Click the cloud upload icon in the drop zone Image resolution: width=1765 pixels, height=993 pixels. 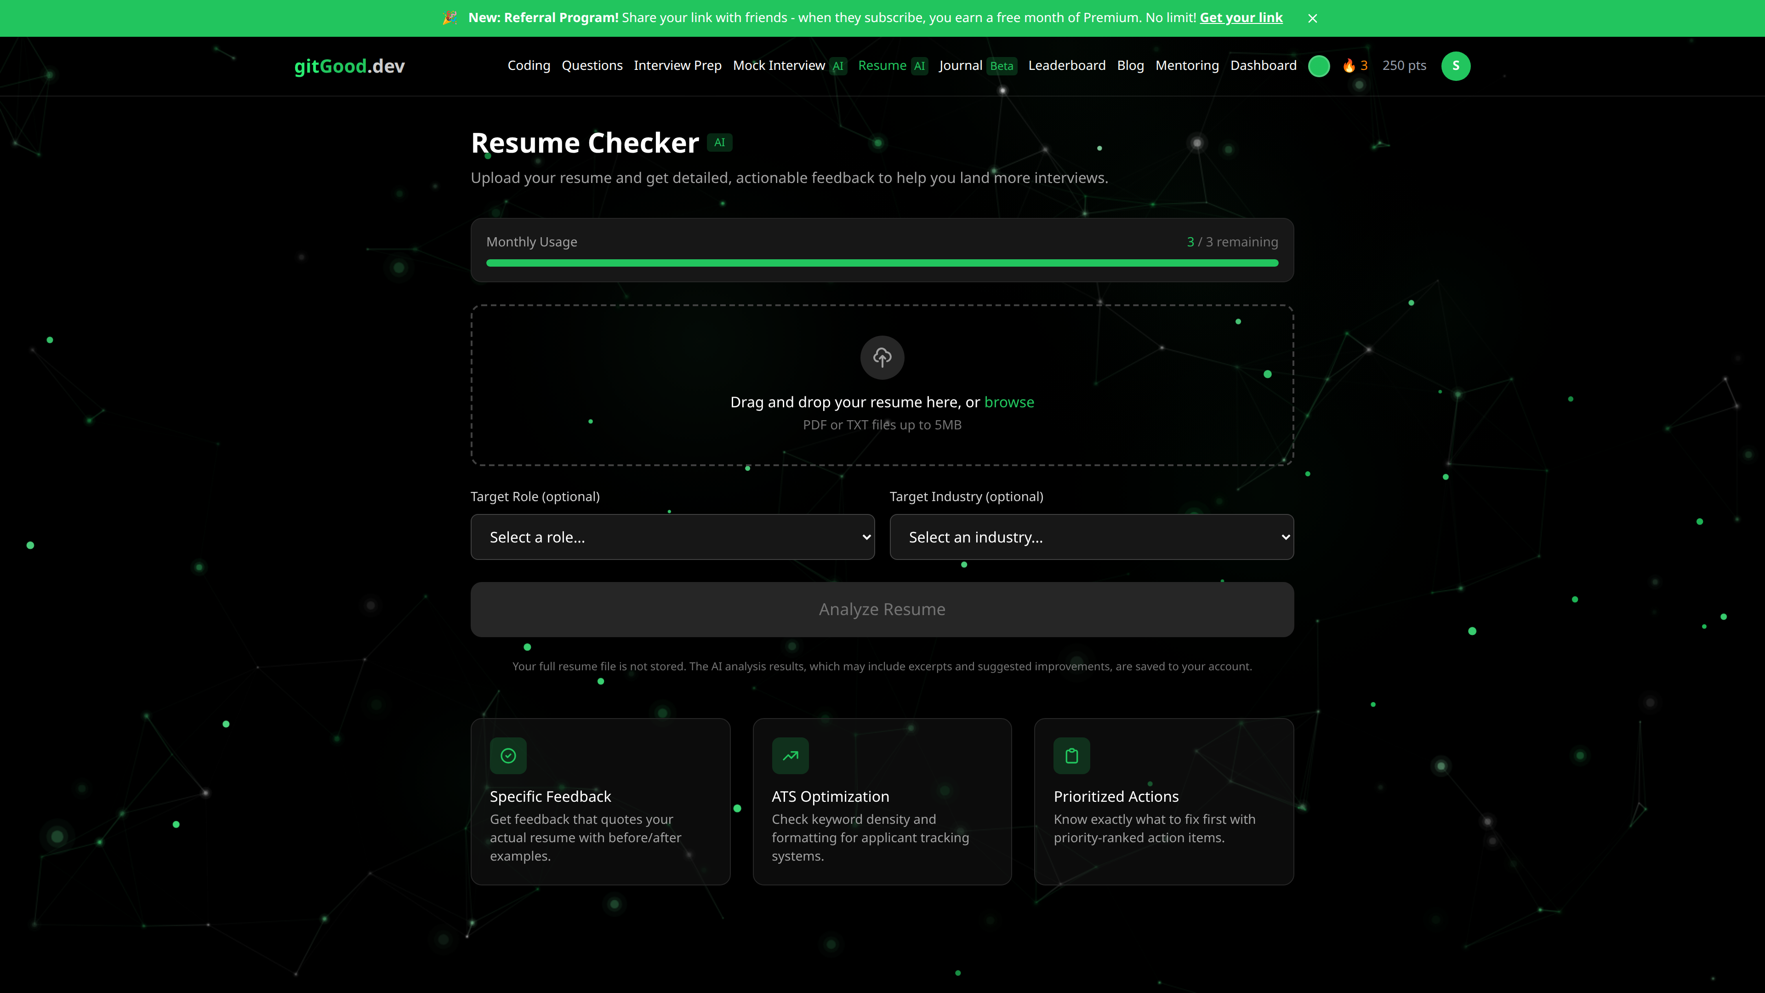[881, 357]
